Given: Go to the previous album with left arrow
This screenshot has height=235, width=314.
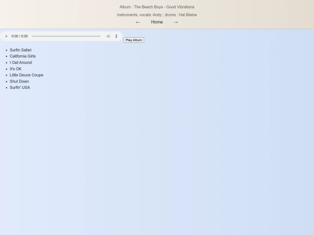Looking at the screenshot, I should (x=138, y=22).
